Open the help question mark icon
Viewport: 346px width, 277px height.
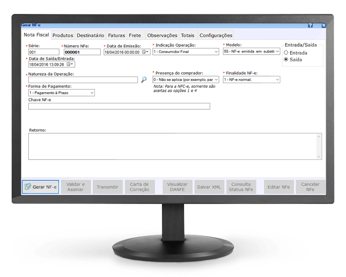click(x=310, y=25)
